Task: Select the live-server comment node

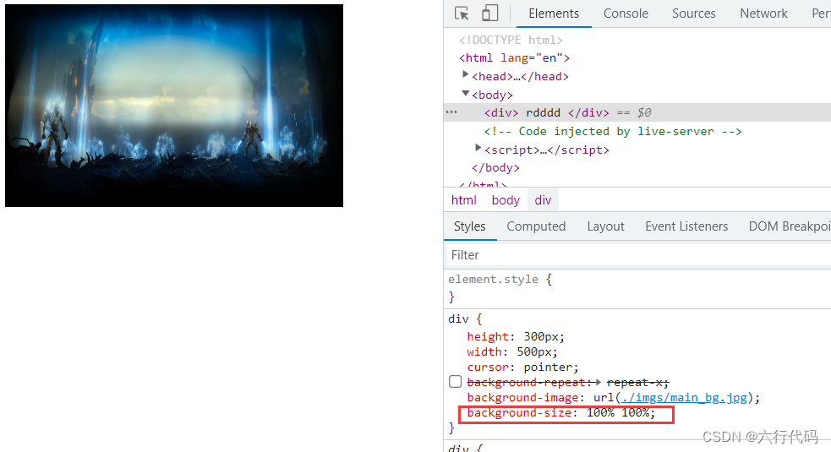Action: tap(613, 132)
